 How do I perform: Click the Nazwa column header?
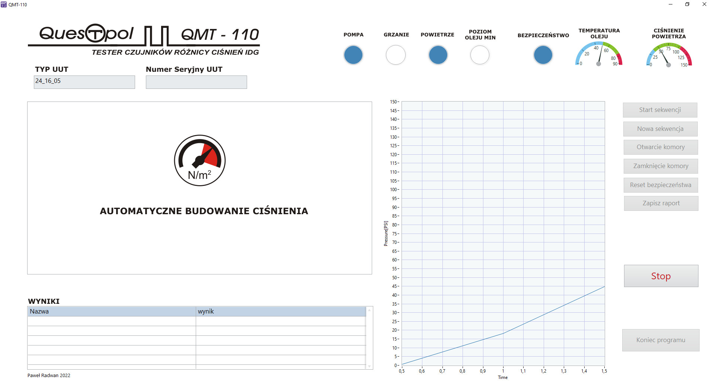[x=112, y=312]
